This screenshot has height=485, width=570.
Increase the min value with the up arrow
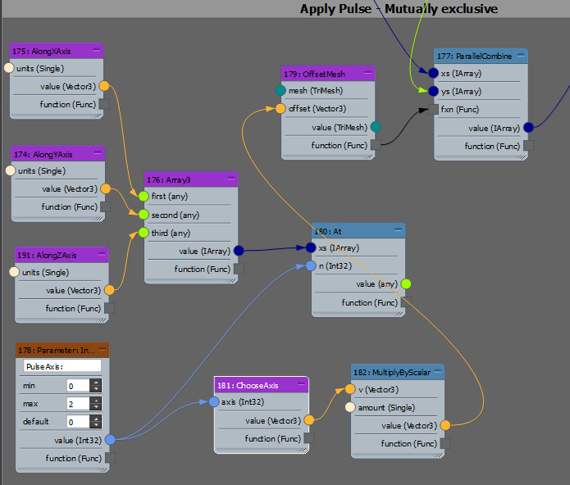pyautogui.click(x=96, y=383)
